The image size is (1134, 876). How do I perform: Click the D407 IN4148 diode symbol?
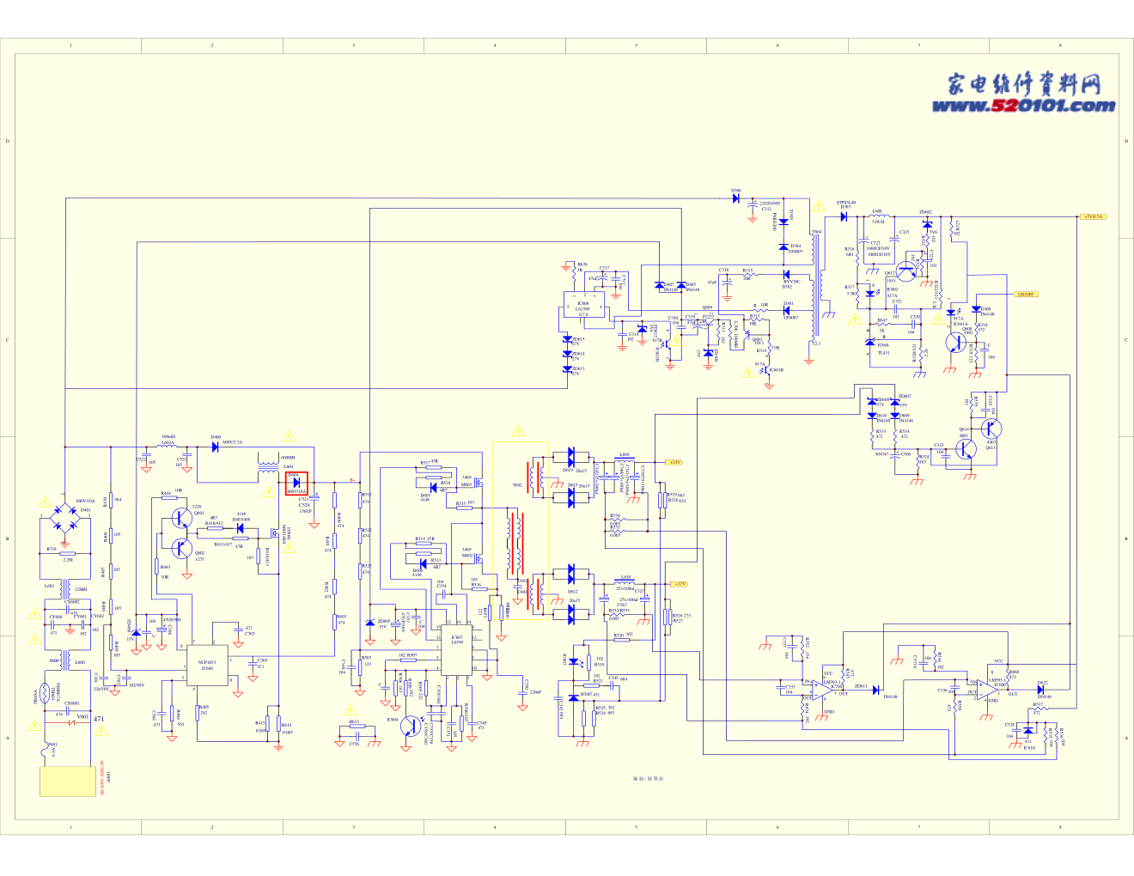pyautogui.click(x=660, y=285)
